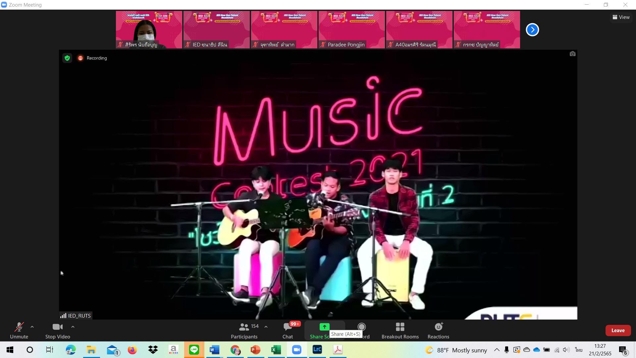The height and width of the screenshot is (358, 636).
Task: Expand the arrow beside Participants count
Action: 266,327
